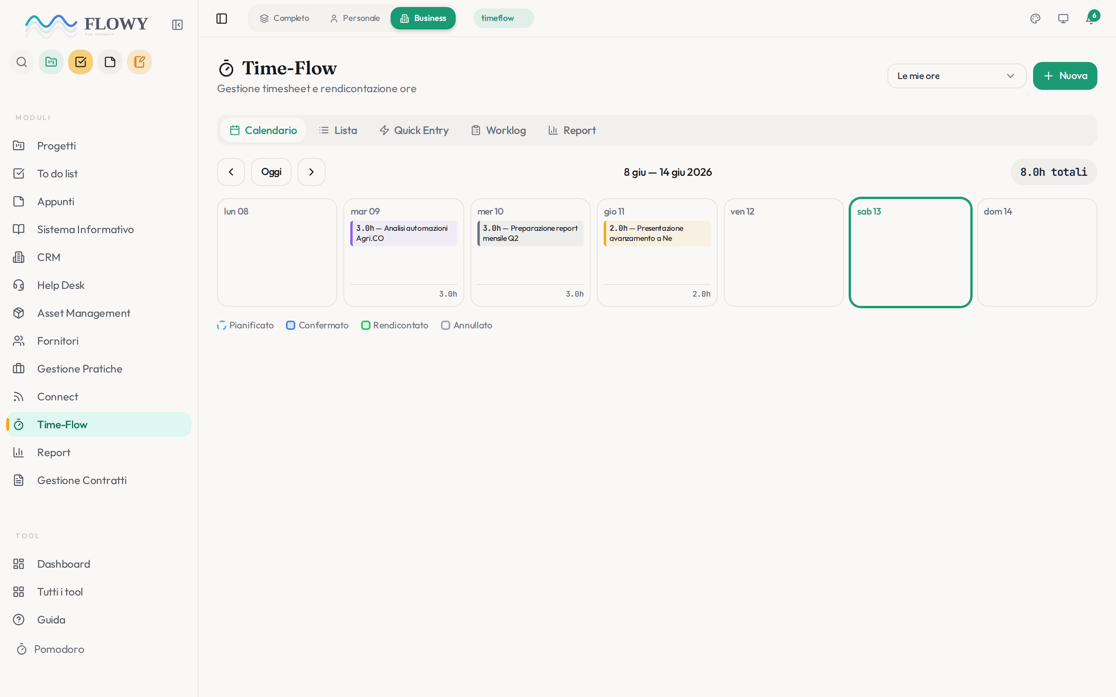Select the ven 12 day cell

pos(784,252)
